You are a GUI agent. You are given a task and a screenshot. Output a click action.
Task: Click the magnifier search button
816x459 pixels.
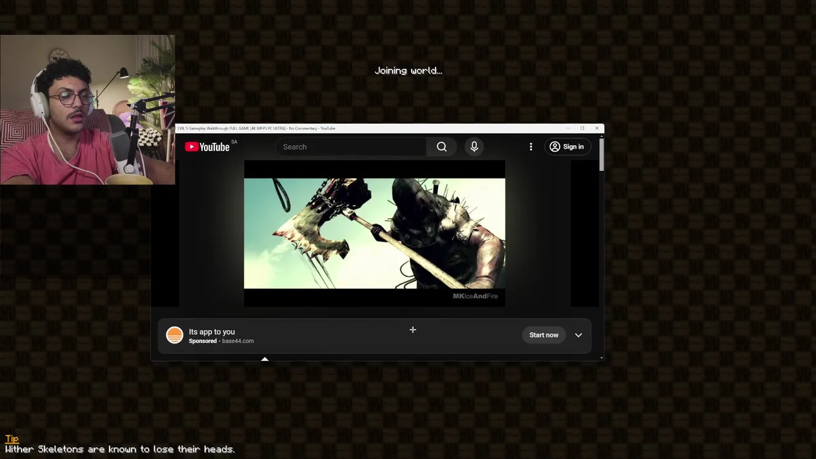442,147
